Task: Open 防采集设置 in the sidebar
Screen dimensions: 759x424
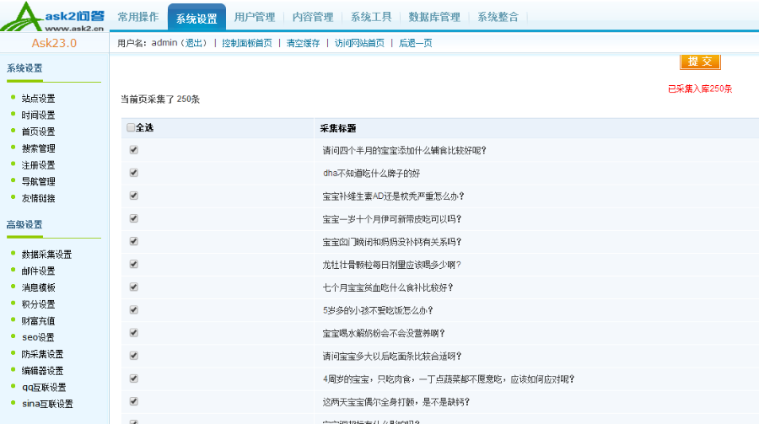Action: coord(43,354)
